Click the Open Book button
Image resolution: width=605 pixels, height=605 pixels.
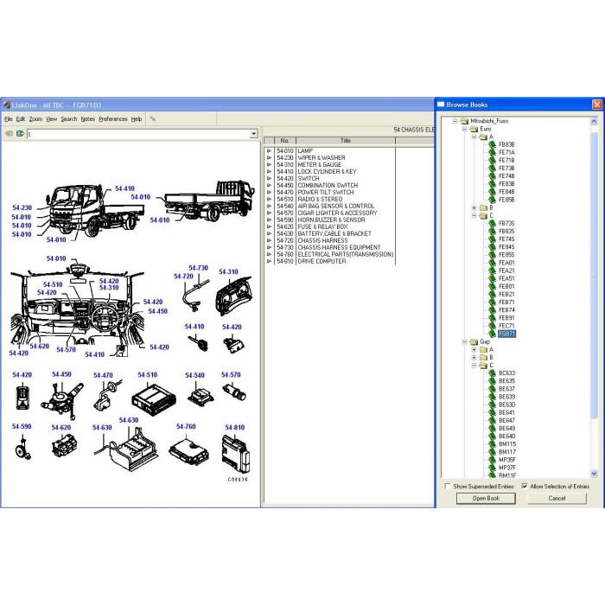(x=486, y=498)
